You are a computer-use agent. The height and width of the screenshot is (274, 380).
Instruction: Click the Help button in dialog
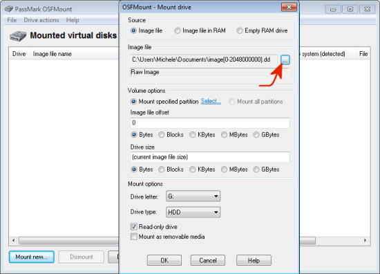(254, 260)
